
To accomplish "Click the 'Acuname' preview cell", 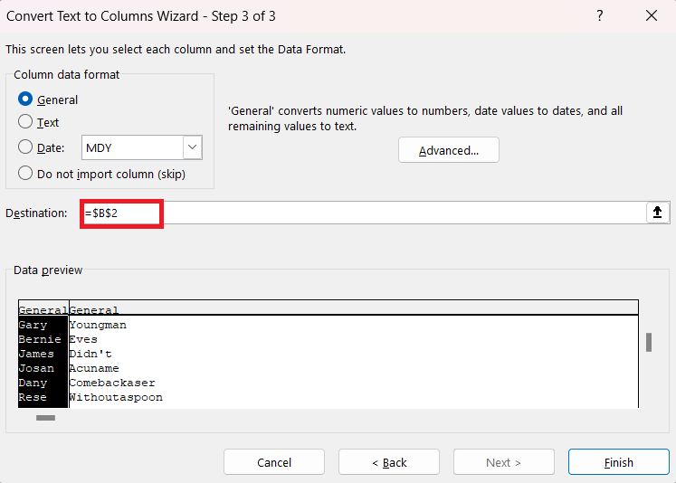I will 94,368.
